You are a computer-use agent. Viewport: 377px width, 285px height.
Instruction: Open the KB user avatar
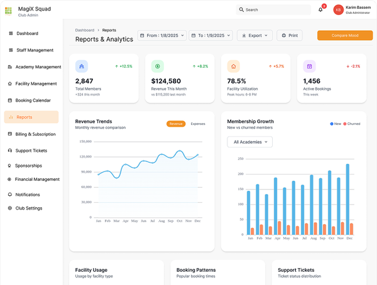[x=338, y=10]
